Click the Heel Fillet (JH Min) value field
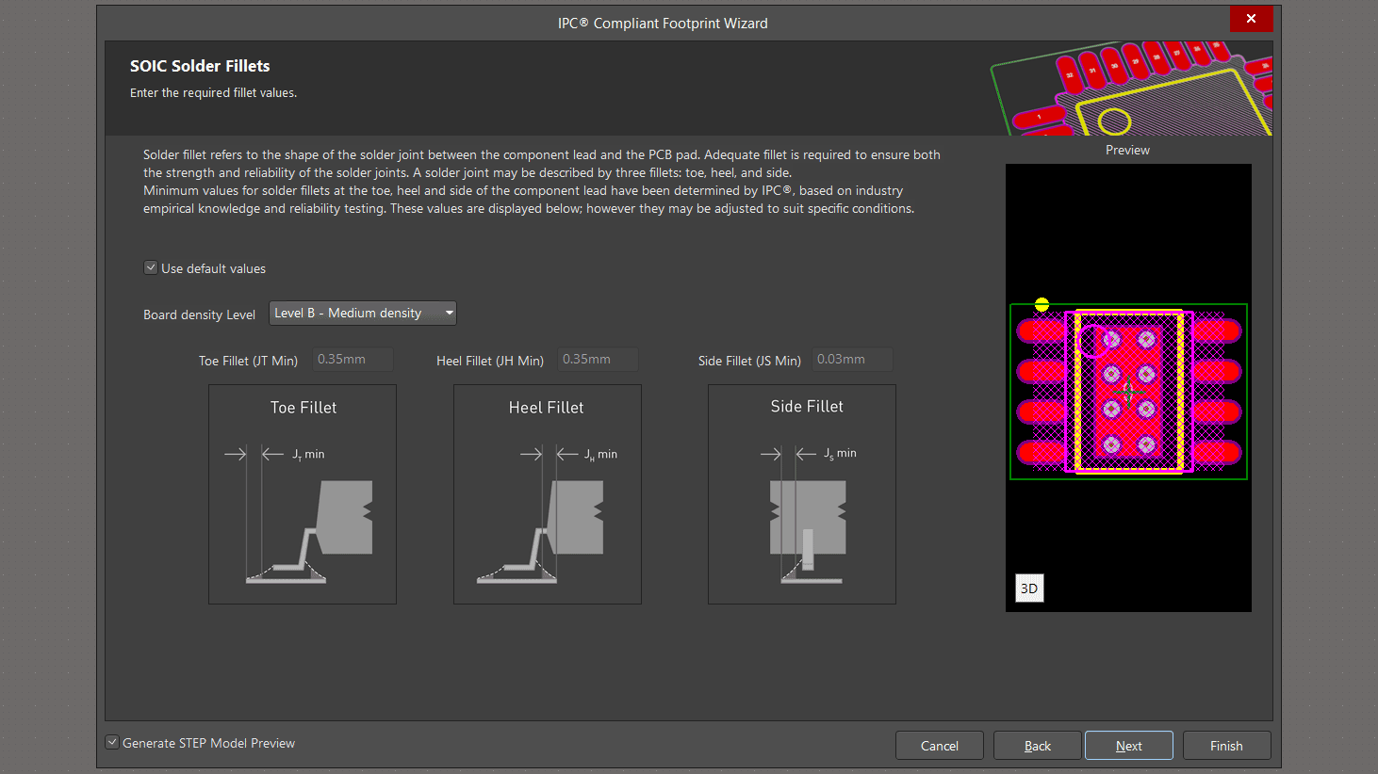 pyautogui.click(x=598, y=360)
